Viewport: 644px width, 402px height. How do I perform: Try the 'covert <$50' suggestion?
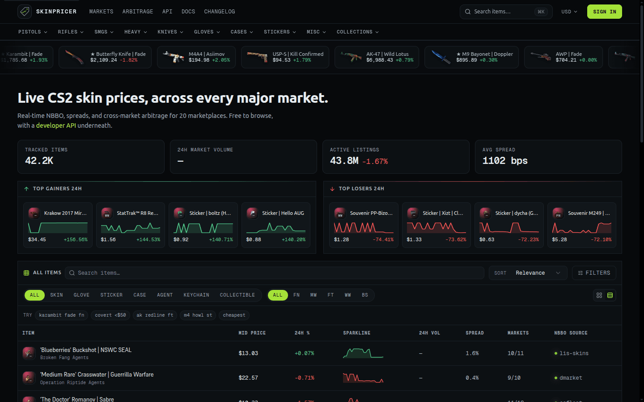pyautogui.click(x=110, y=315)
